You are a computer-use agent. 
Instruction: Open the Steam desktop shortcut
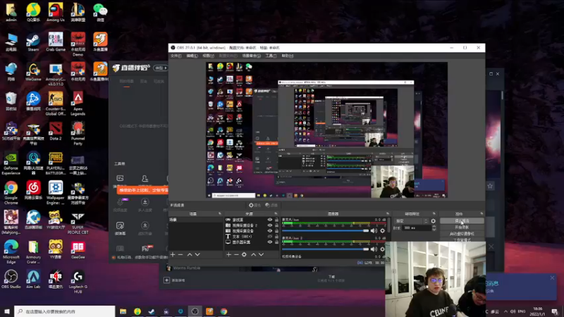33,42
